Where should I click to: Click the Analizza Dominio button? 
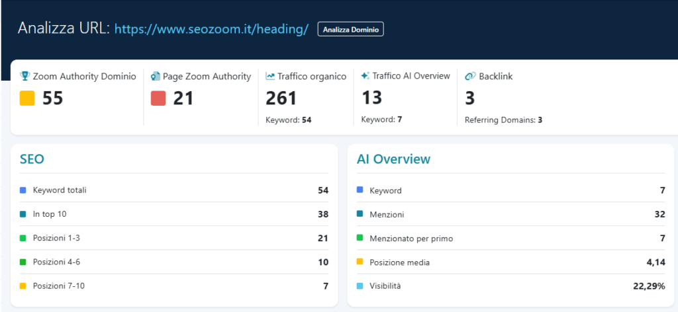tap(351, 29)
